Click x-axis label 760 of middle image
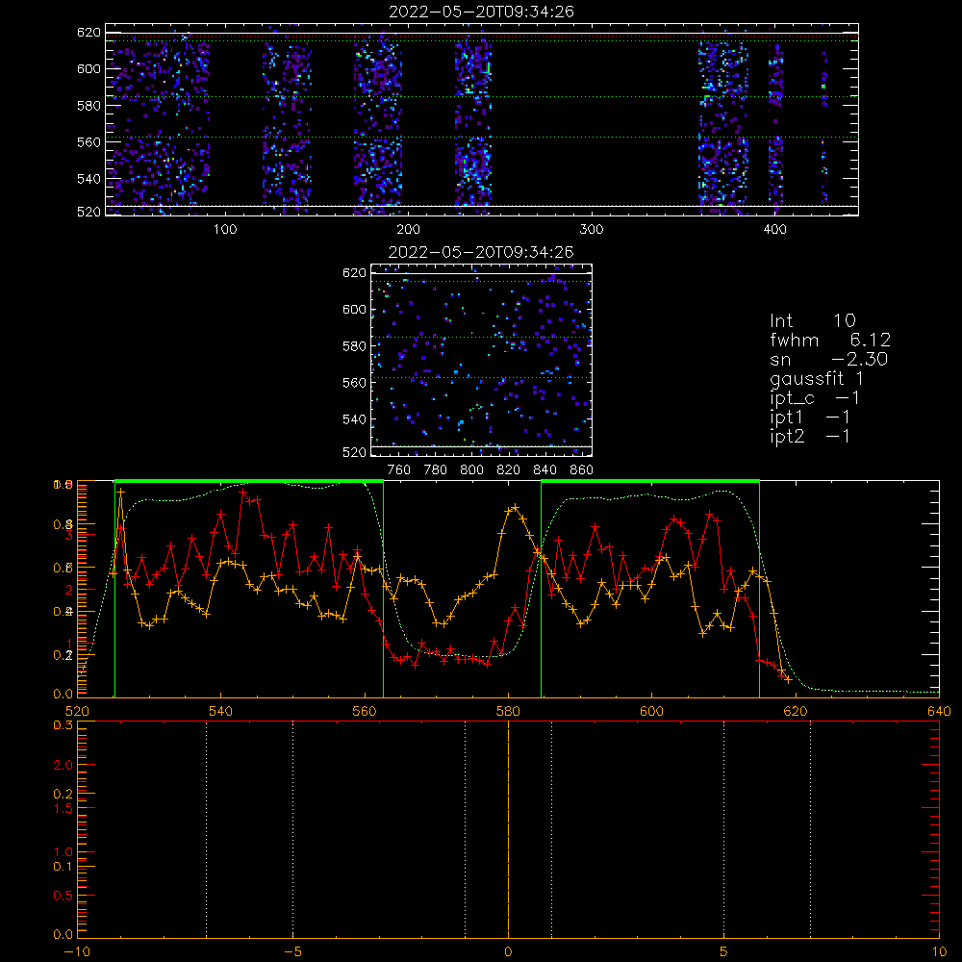 399,470
